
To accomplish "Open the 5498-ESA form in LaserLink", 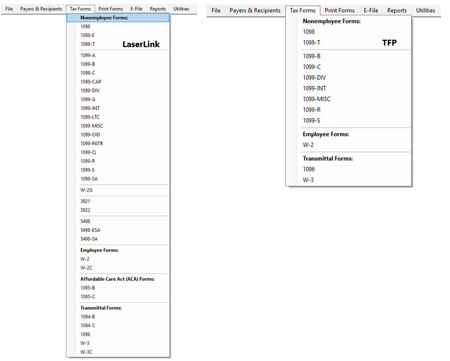I will point(91,230).
